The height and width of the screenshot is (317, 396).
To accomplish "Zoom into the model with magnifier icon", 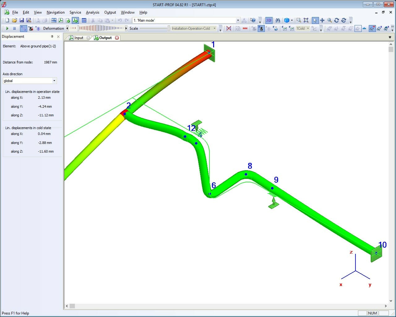I will tap(329, 20).
